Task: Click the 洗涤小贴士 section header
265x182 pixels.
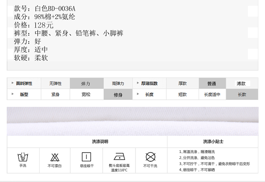Action: 213,141
